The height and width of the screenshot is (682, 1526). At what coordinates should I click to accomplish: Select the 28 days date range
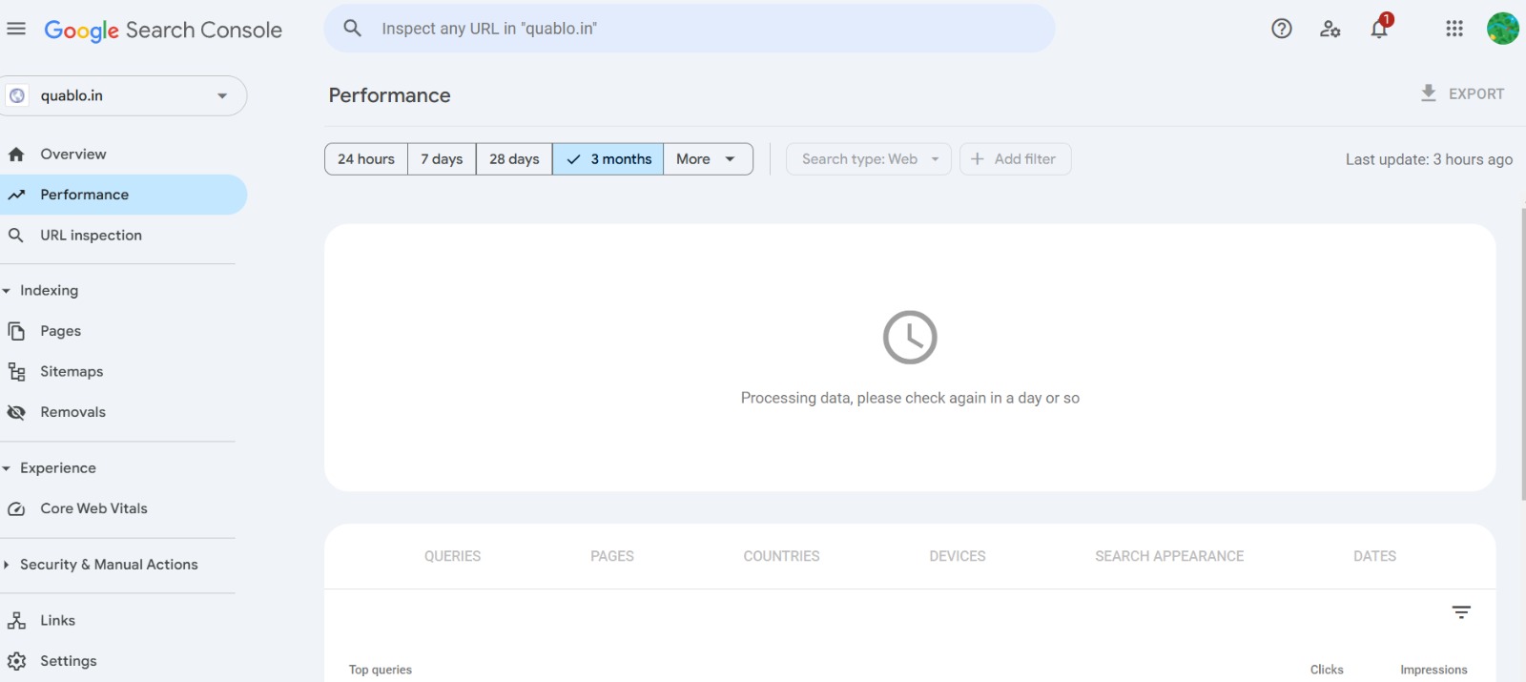tap(514, 159)
